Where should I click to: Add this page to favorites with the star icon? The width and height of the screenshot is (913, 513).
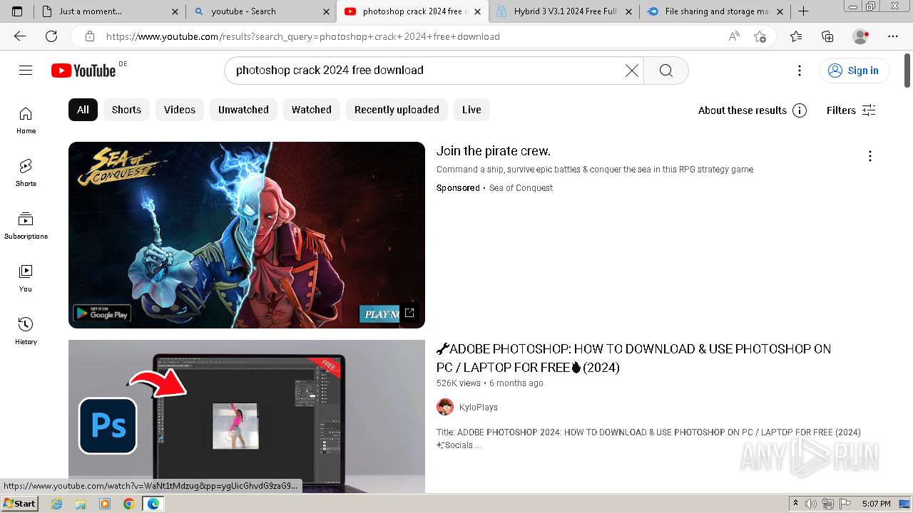pos(760,36)
